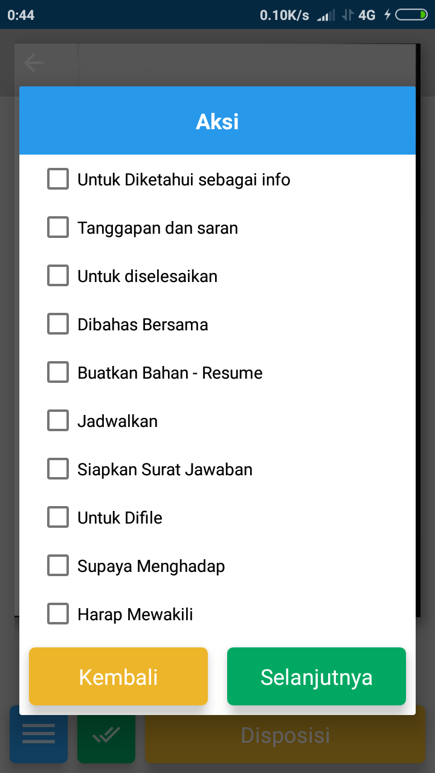This screenshot has height=773, width=435.
Task: Tap the 'Aksi' dialog header
Action: click(217, 121)
